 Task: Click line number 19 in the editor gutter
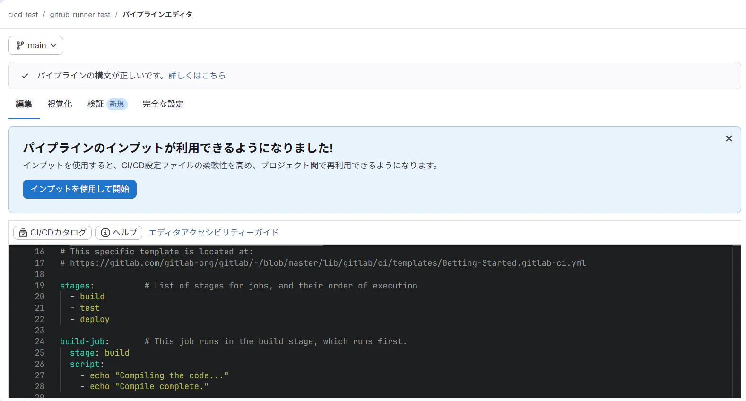click(40, 286)
